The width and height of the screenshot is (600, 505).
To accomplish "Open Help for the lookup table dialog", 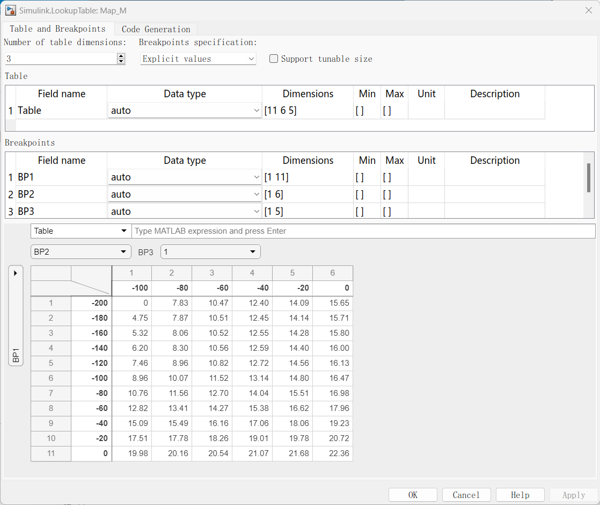I will click(x=519, y=495).
